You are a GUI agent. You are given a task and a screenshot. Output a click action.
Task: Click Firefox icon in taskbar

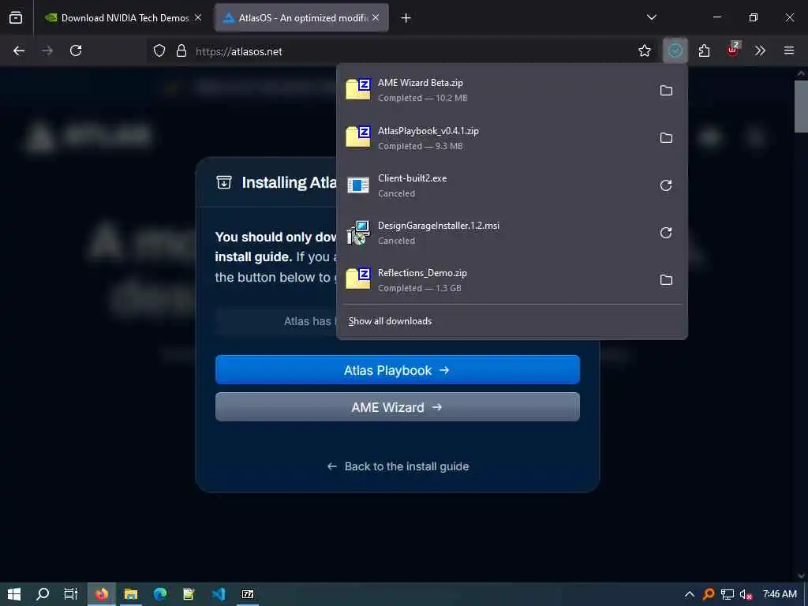[x=102, y=594]
